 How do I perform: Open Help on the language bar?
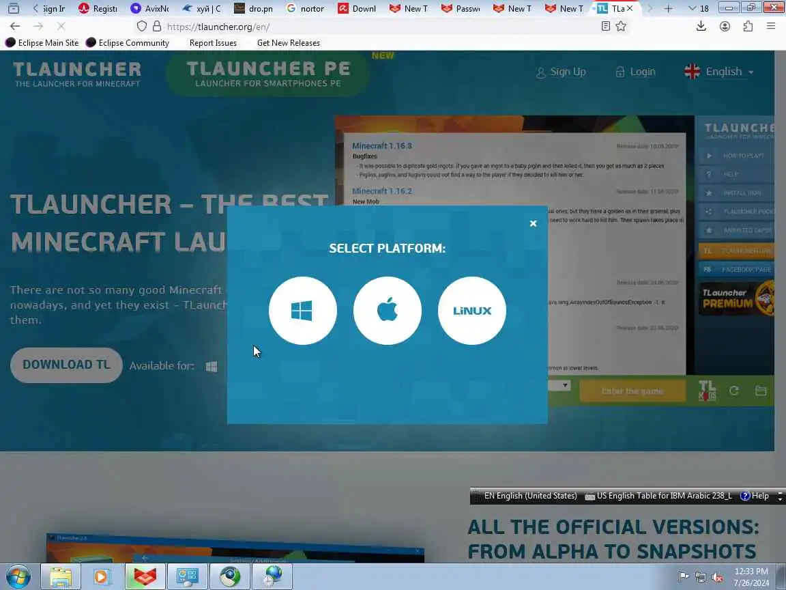(755, 496)
